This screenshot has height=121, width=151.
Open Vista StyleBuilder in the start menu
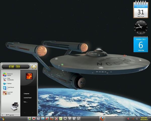8,79
